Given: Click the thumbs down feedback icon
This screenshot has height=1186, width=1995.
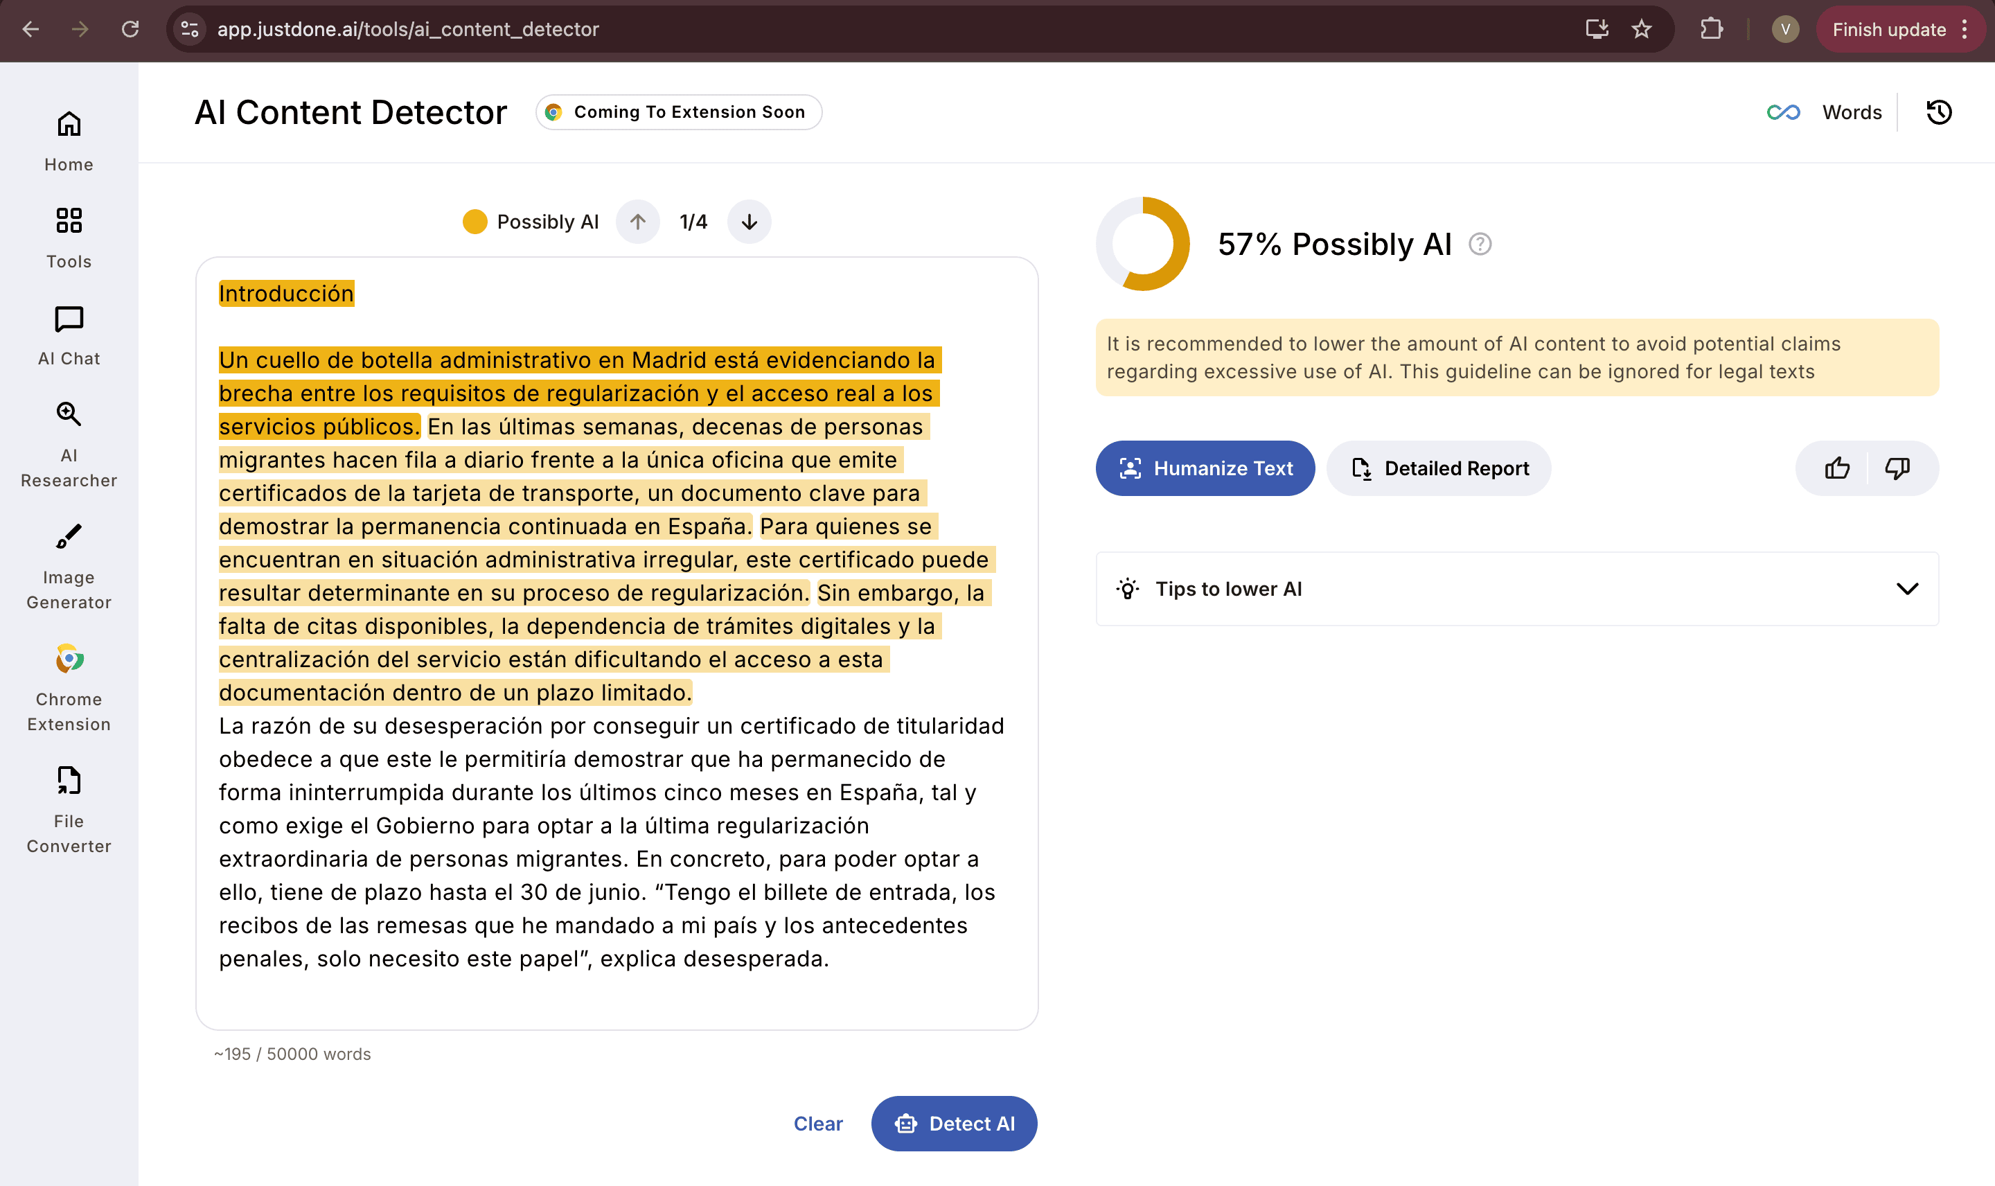Looking at the screenshot, I should [1897, 468].
